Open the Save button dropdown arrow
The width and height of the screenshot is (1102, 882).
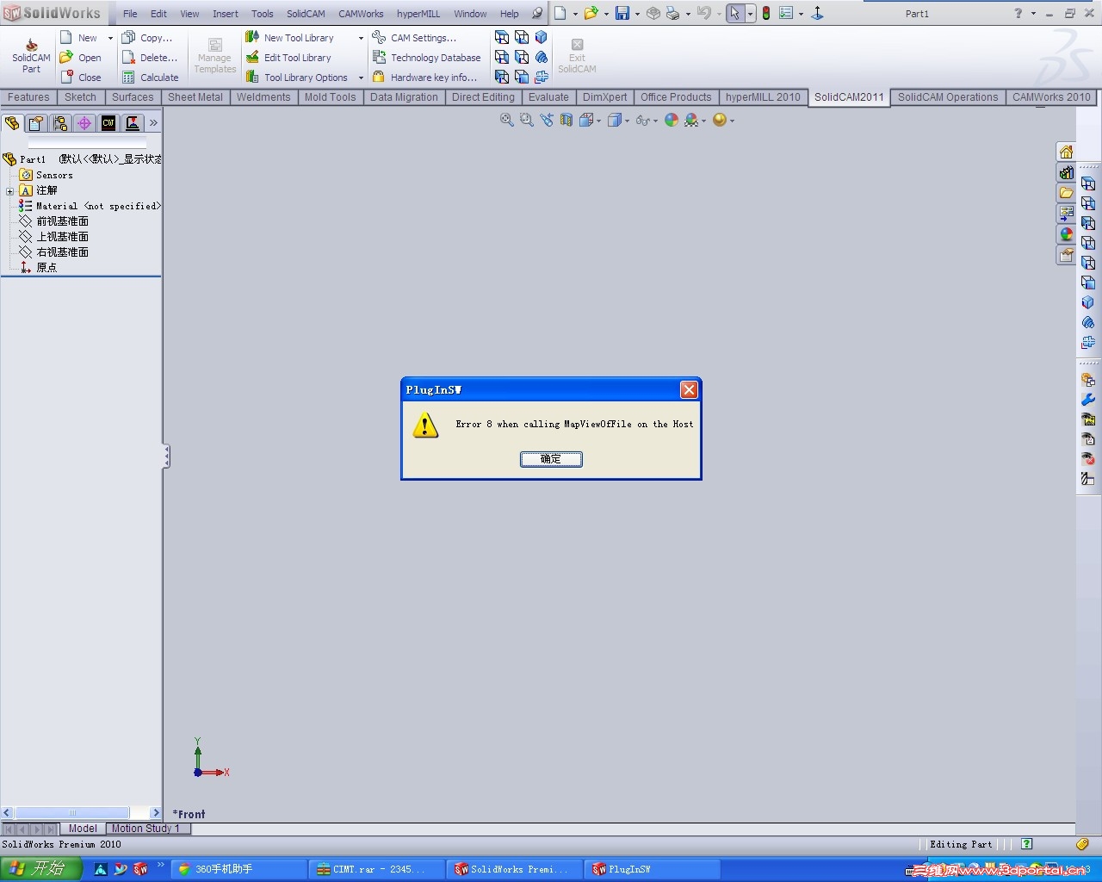click(x=637, y=14)
